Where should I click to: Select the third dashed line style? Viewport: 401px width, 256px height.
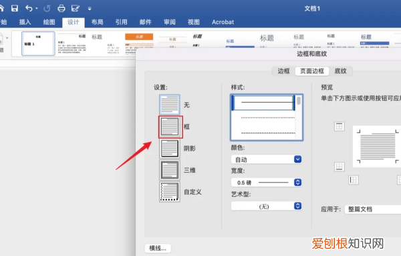pos(267,133)
